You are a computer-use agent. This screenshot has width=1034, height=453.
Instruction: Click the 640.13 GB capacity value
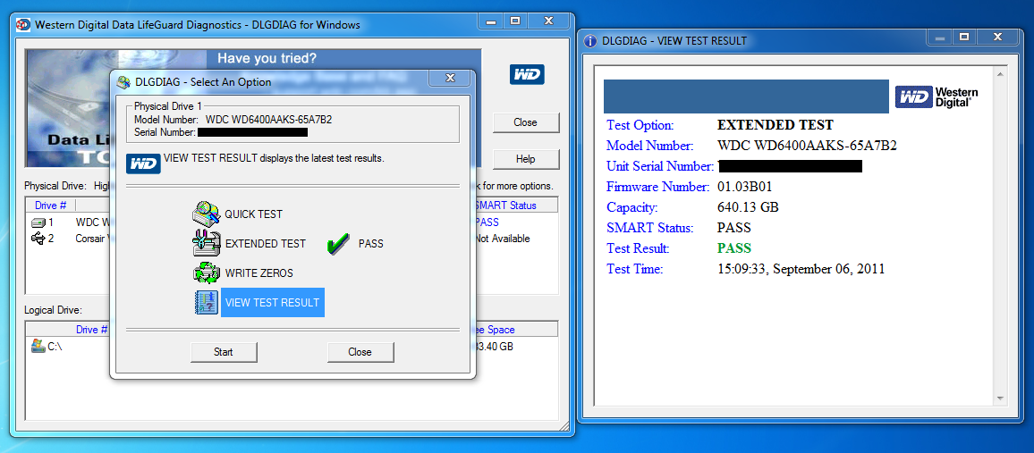748,207
